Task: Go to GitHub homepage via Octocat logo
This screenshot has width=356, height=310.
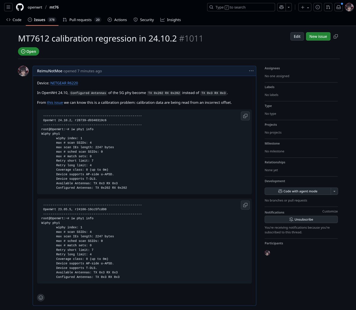Action: [x=20, y=7]
